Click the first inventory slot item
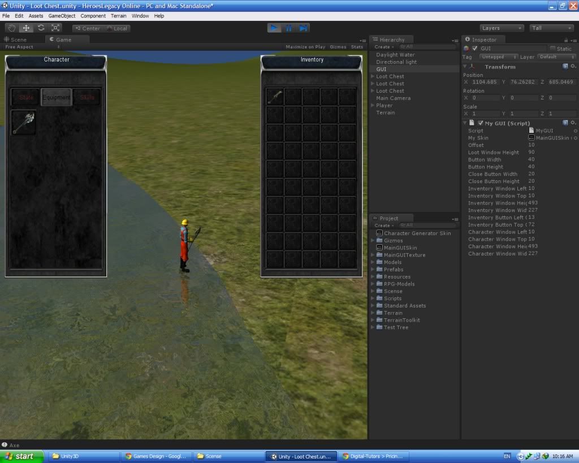This screenshot has width=579, height=463. pos(275,97)
